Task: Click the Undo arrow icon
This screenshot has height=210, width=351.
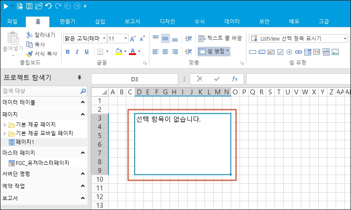Action: pos(48,6)
